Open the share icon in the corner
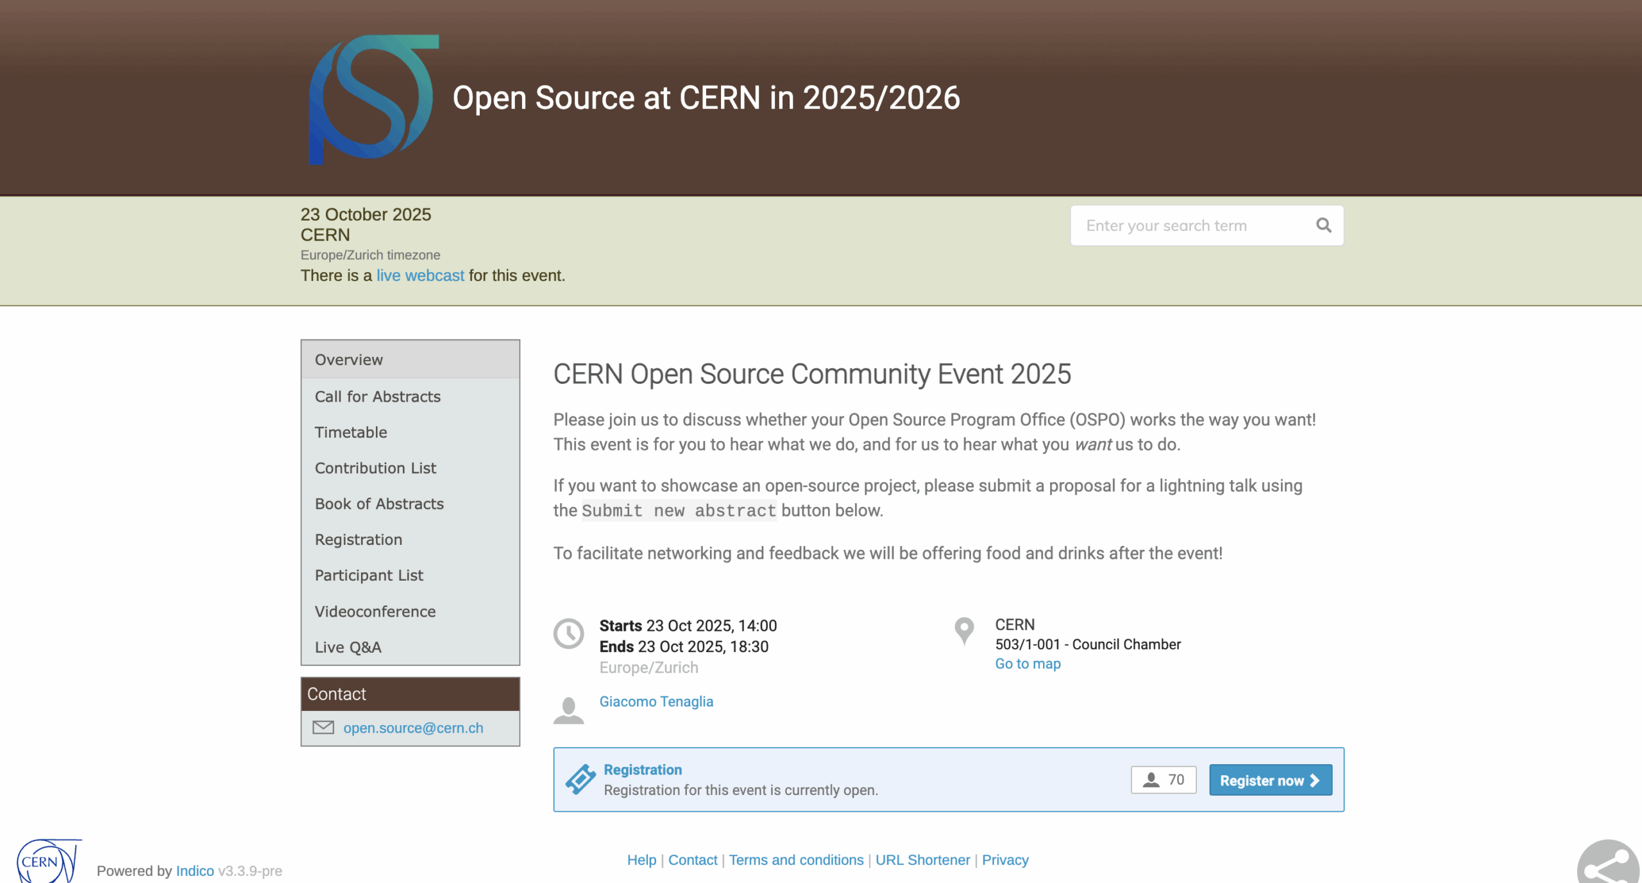This screenshot has height=883, width=1642. click(x=1608, y=865)
